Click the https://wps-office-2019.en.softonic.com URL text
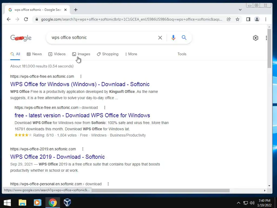This screenshot has width=277, height=208. (x=43, y=149)
